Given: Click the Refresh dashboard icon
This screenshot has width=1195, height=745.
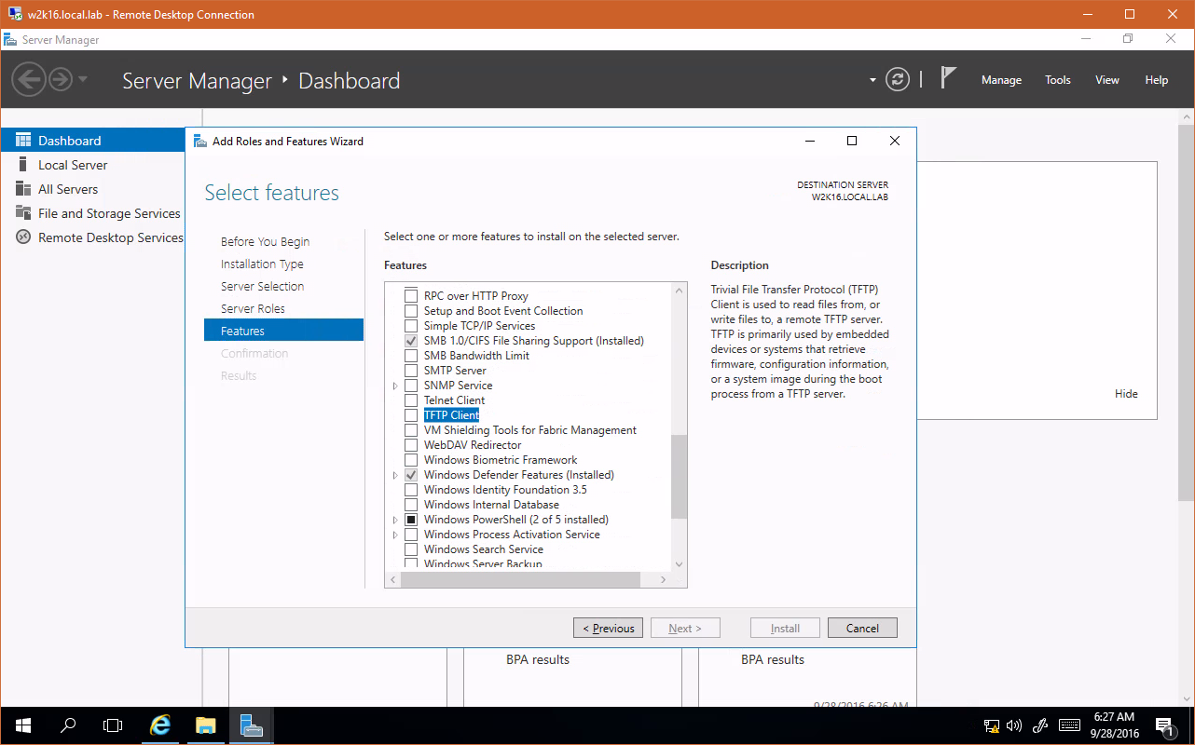Looking at the screenshot, I should point(897,79).
